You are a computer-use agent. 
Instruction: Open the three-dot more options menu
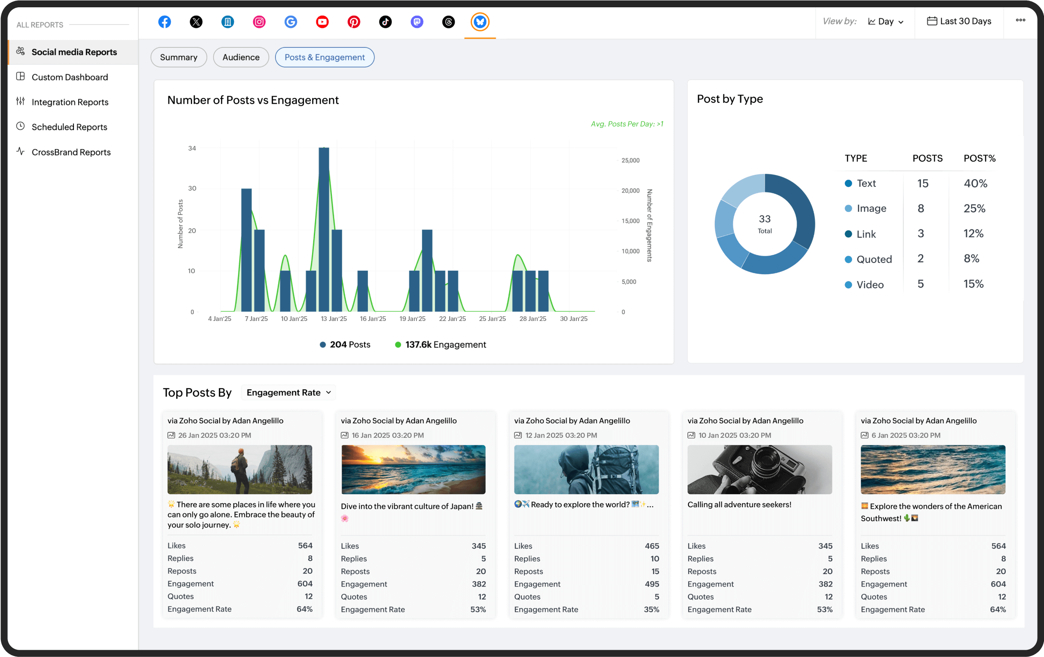tap(1020, 20)
